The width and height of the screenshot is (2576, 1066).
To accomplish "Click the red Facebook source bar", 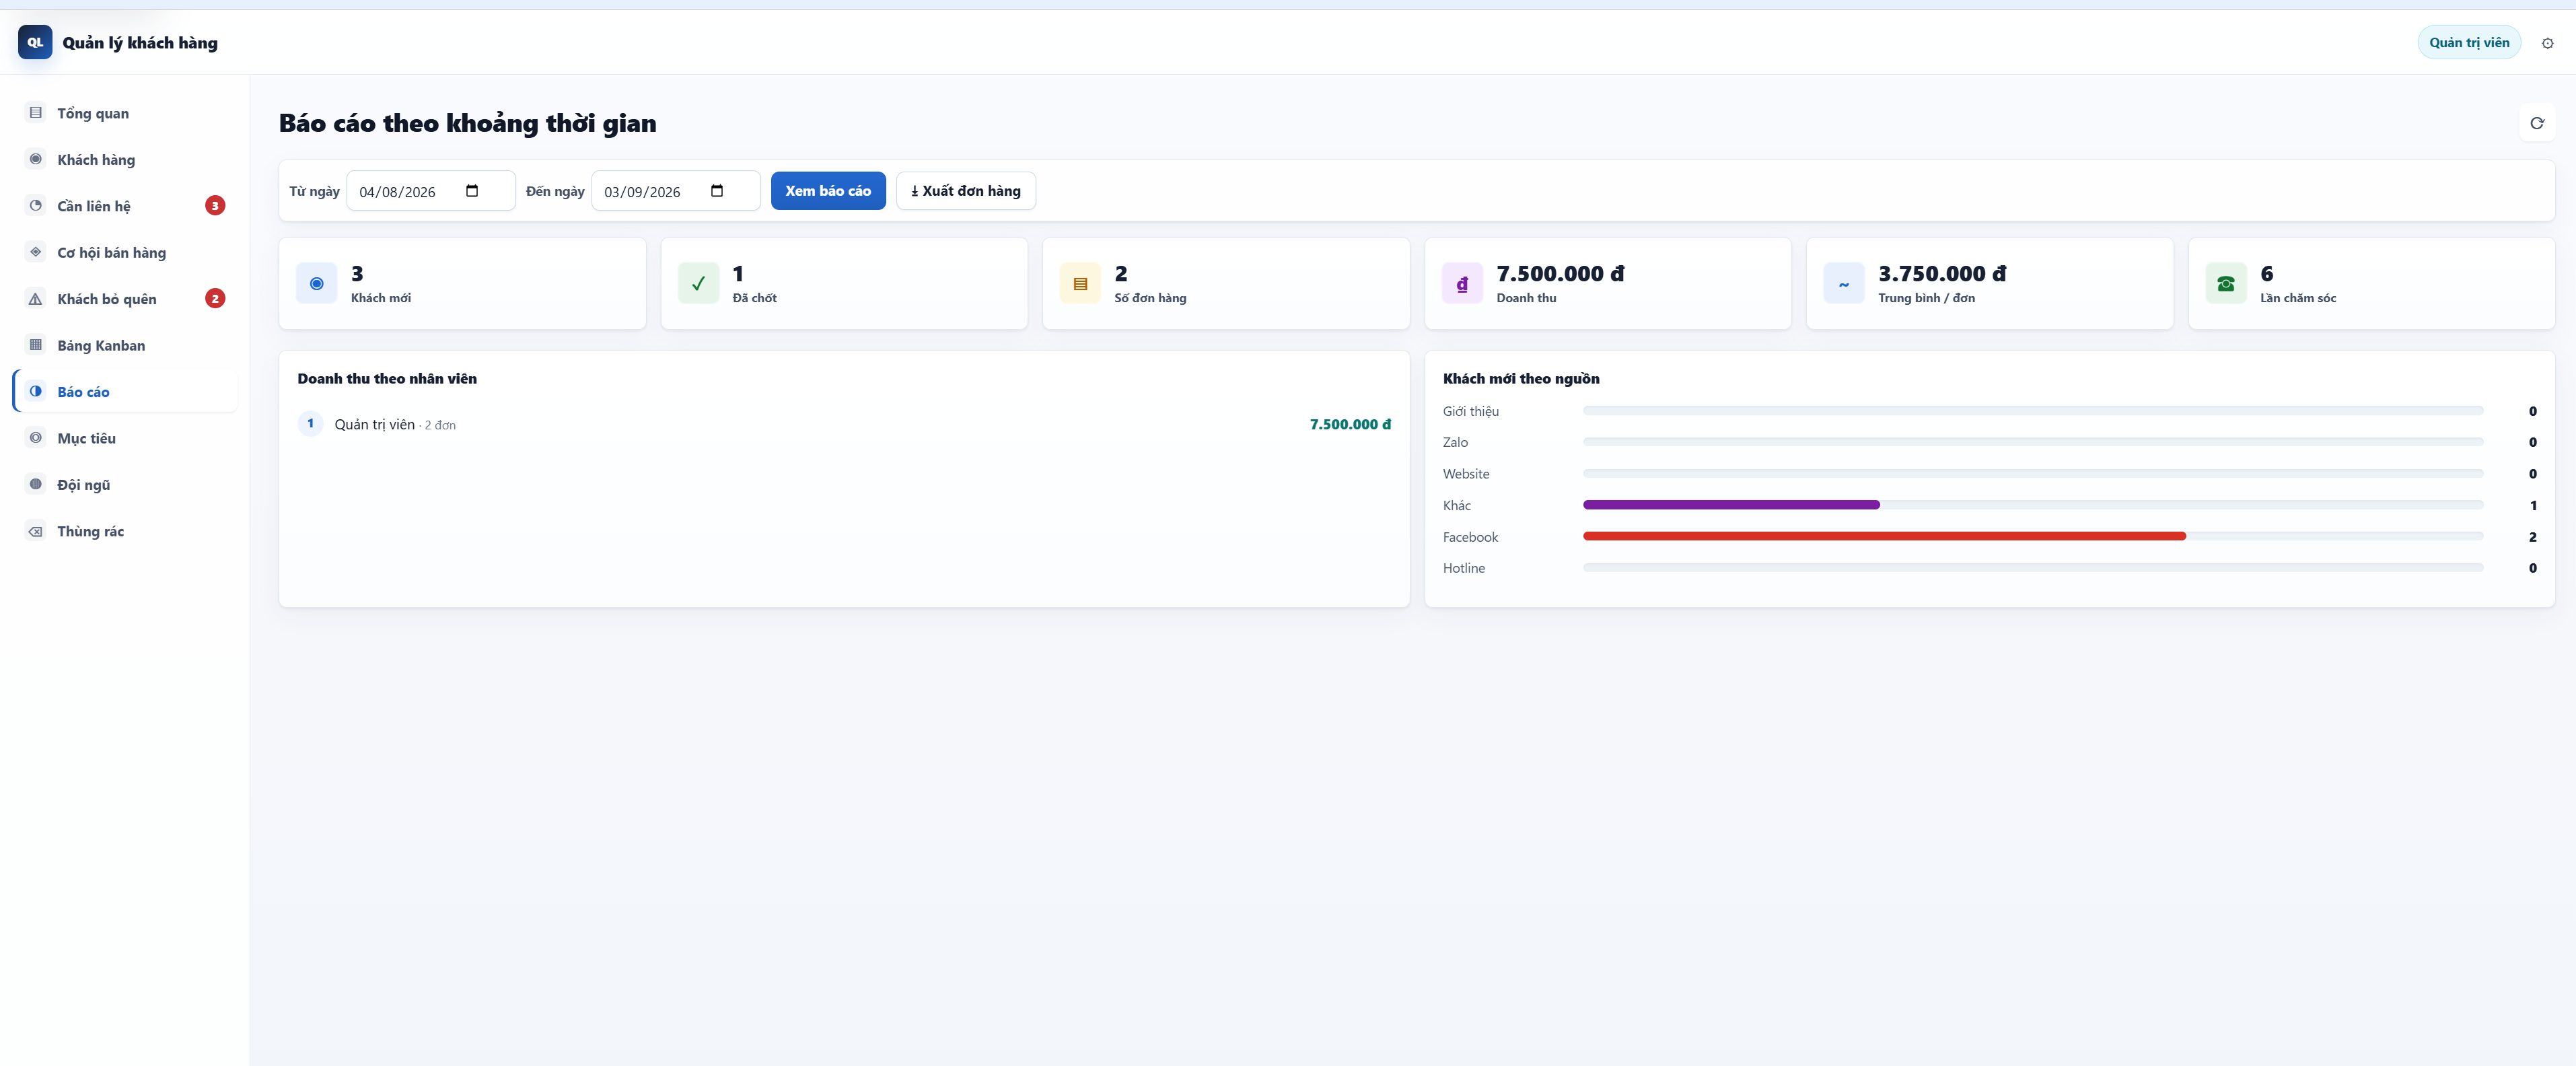I will coord(1884,536).
